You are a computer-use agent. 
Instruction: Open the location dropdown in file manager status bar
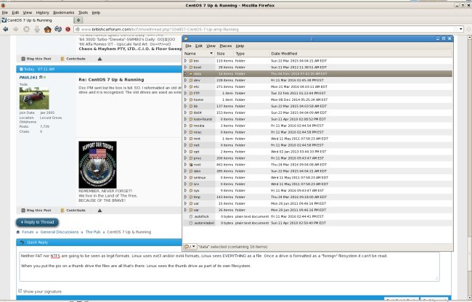click(190, 247)
